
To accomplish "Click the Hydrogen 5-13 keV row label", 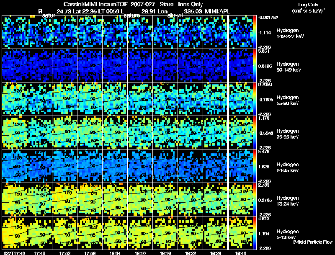I will [288, 234].
